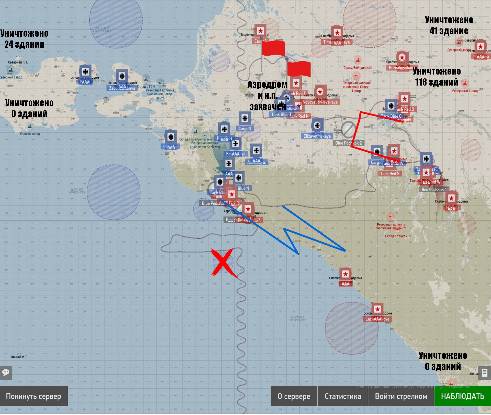Click the Северный завод factory icon
Viewport: 491px width, 415px height.
click(11, 70)
